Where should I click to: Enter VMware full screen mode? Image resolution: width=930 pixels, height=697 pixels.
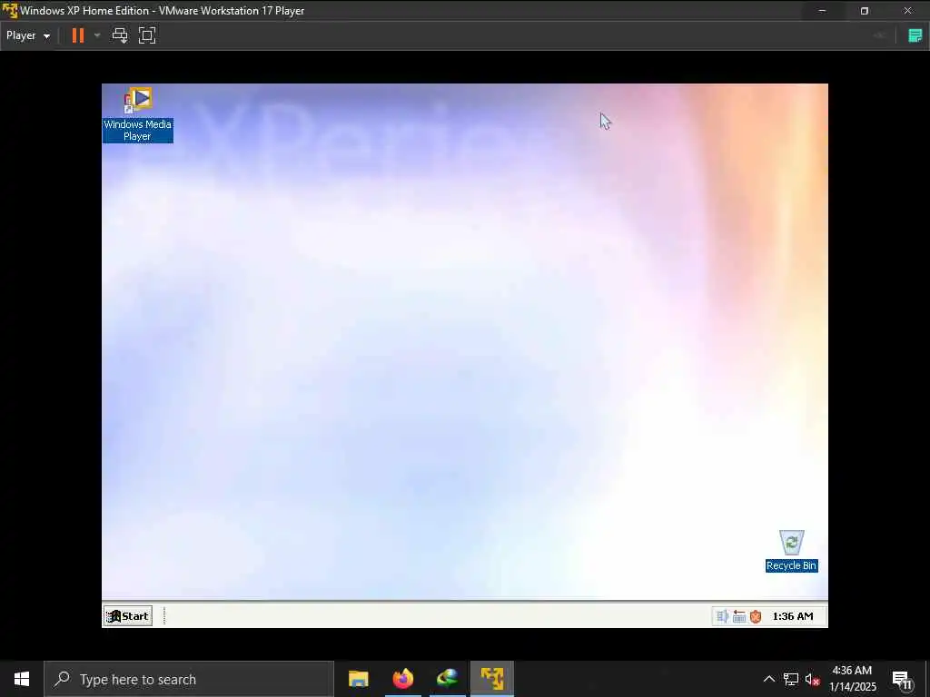tap(147, 35)
